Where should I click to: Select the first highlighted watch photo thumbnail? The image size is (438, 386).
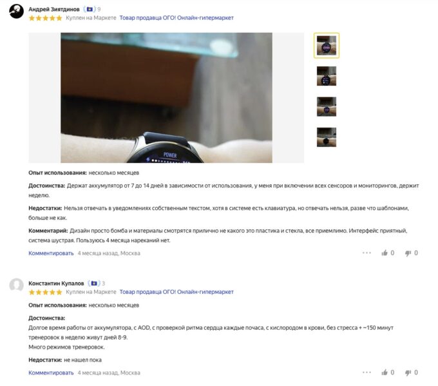(327, 46)
